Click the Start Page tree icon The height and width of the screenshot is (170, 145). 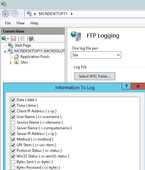point(11,45)
